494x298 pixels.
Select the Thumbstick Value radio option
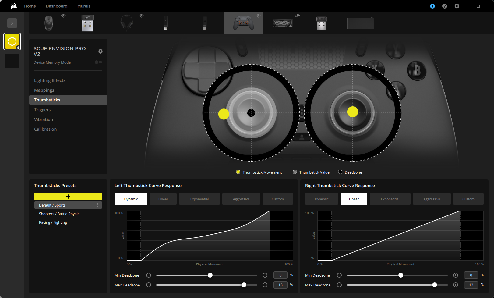[x=295, y=172]
